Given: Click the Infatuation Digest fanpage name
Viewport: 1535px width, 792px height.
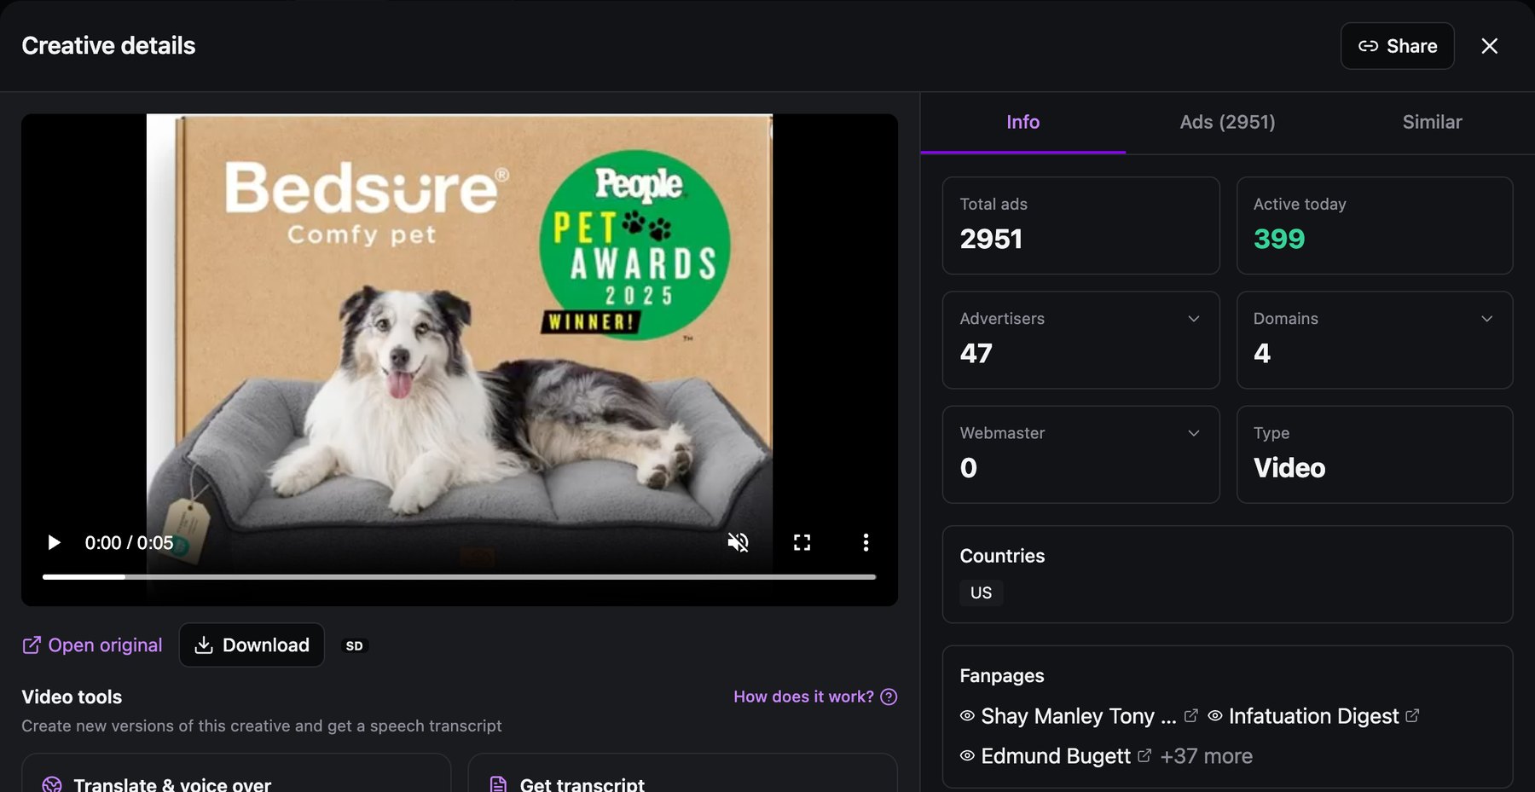Looking at the screenshot, I should [1313, 716].
